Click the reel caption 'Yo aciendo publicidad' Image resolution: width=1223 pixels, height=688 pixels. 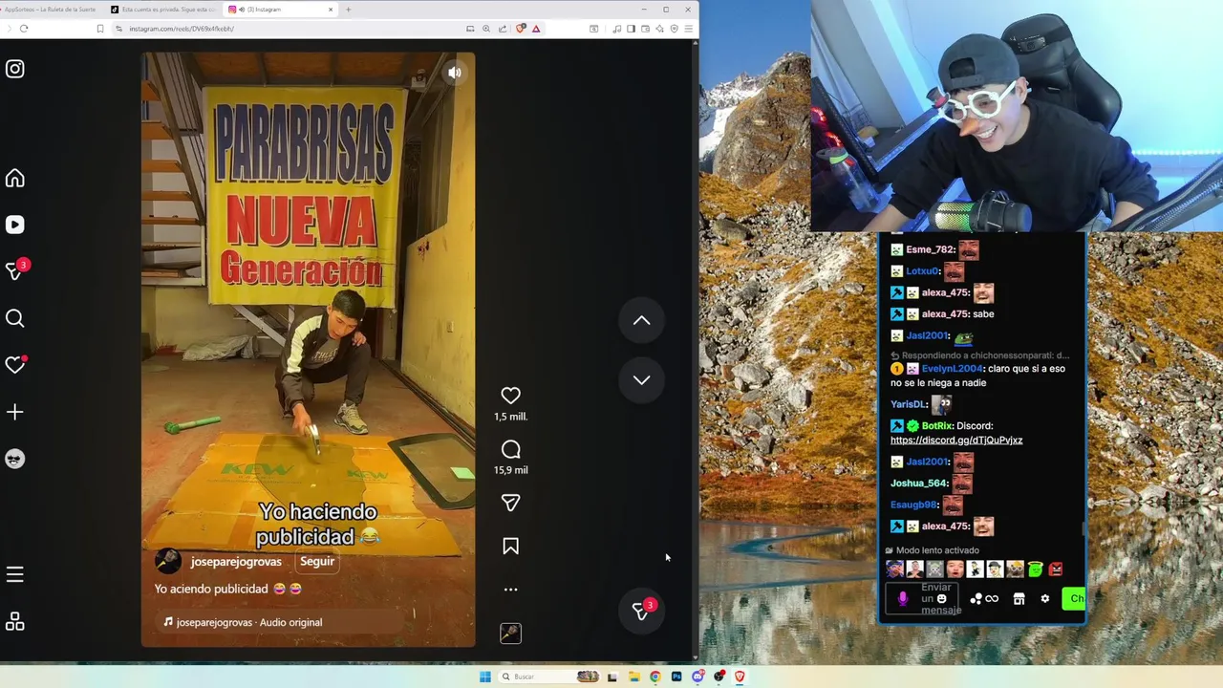(211, 590)
